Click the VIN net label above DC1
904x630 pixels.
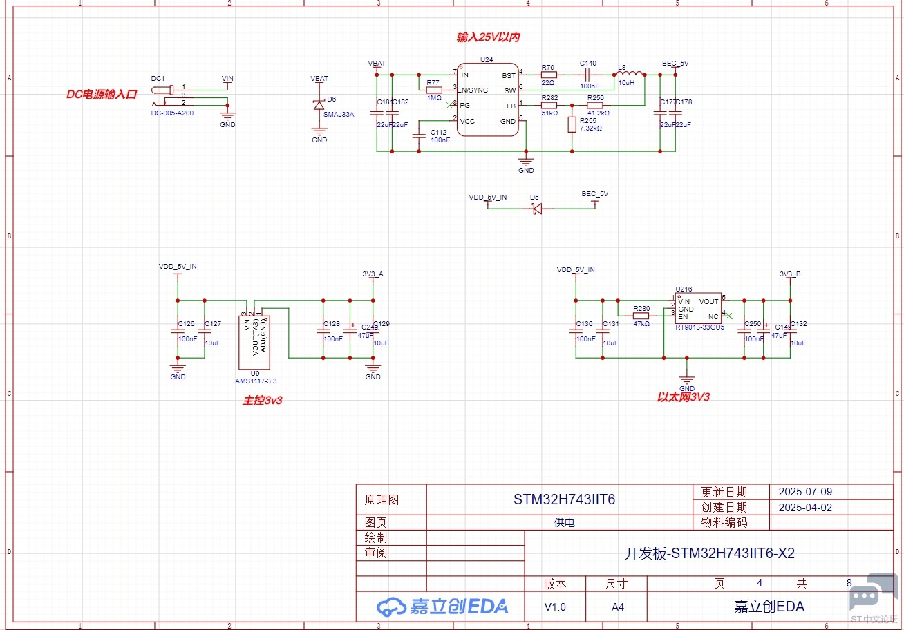pyautogui.click(x=227, y=79)
